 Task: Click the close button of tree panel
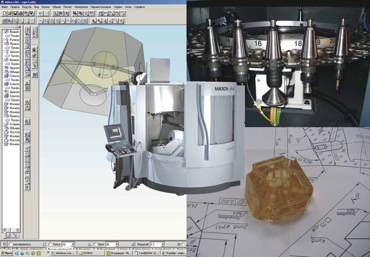coord(19,27)
